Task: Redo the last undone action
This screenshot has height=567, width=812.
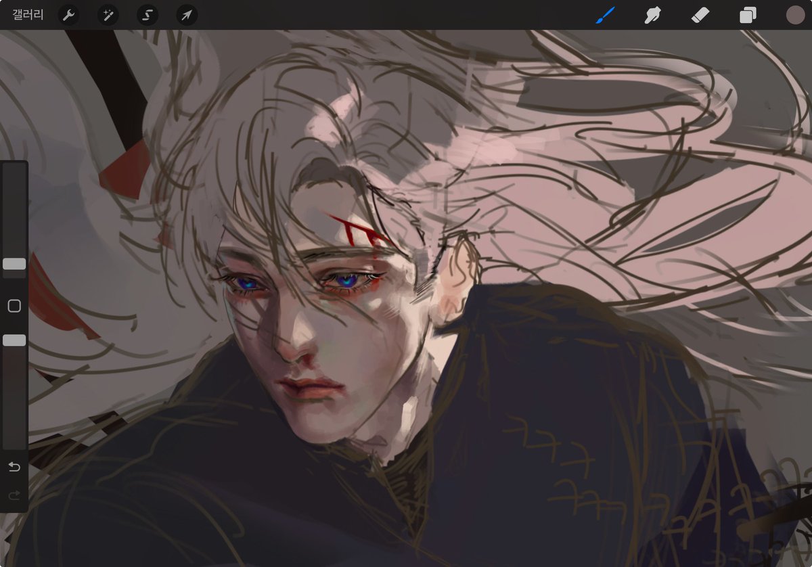Action: click(14, 496)
